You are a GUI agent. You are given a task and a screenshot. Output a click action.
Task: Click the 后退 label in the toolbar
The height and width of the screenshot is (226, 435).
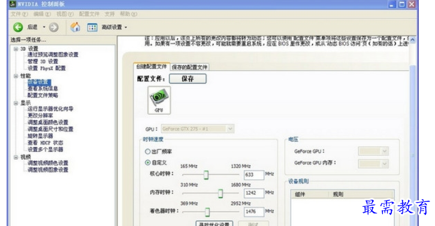(32, 27)
